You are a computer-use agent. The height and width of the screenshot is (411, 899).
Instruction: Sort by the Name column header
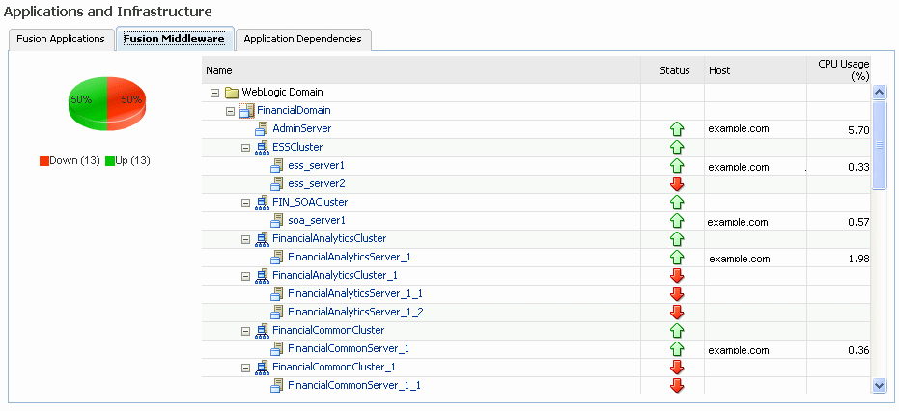pyautogui.click(x=421, y=70)
